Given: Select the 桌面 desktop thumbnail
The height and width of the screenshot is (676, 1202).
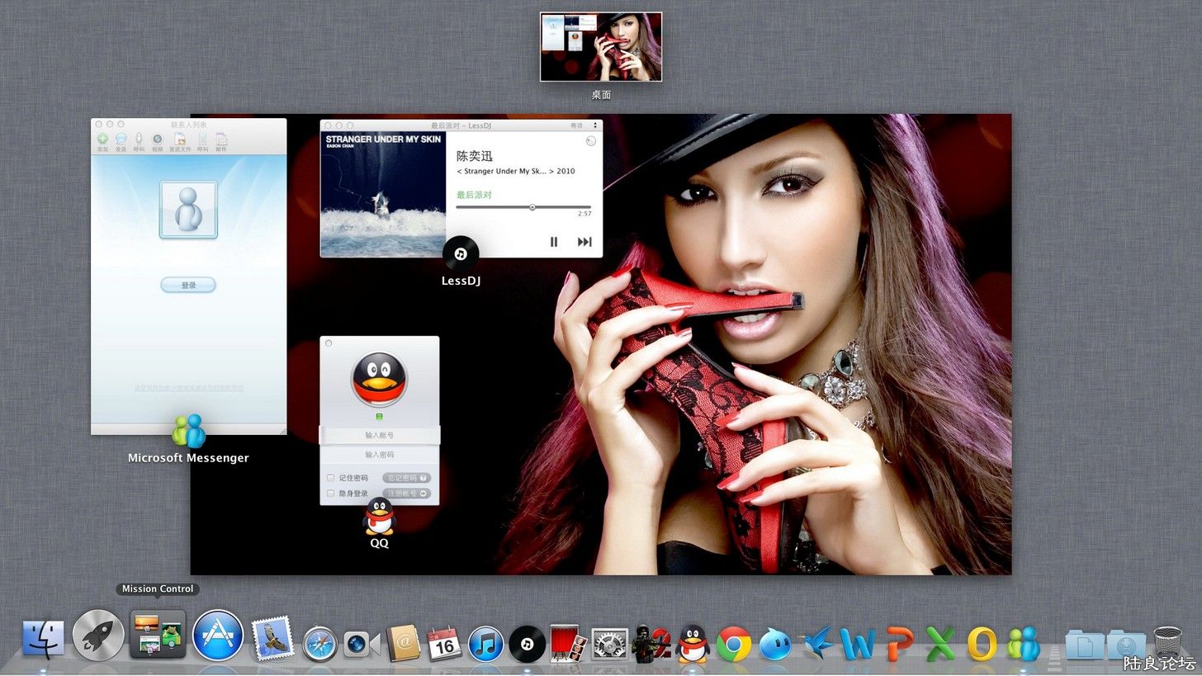Looking at the screenshot, I should (601, 47).
